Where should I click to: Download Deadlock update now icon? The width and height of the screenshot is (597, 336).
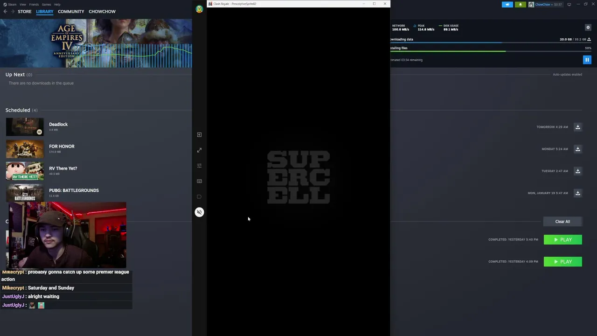click(577, 127)
